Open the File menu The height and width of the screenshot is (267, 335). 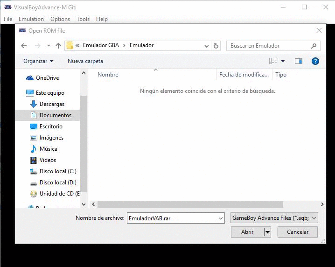click(x=8, y=19)
